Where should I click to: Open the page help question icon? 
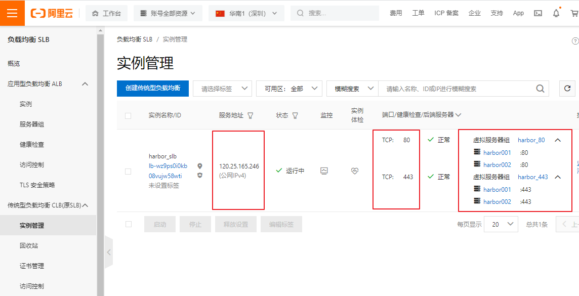(x=575, y=41)
